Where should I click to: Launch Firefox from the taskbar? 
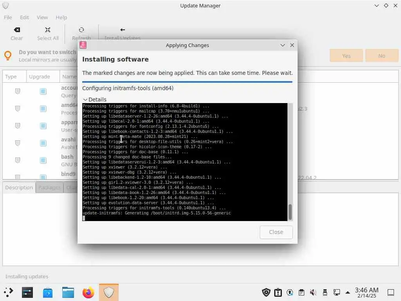88,292
